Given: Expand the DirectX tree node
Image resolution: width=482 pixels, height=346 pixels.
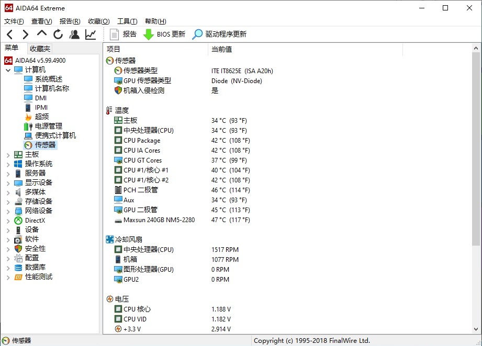Looking at the screenshot, I should pyautogui.click(x=8, y=222).
